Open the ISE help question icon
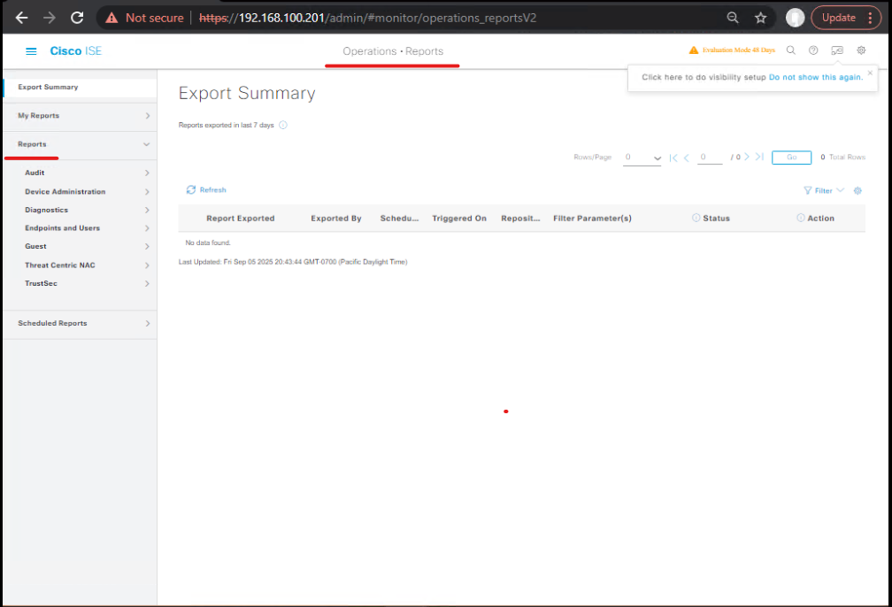 [x=813, y=50]
